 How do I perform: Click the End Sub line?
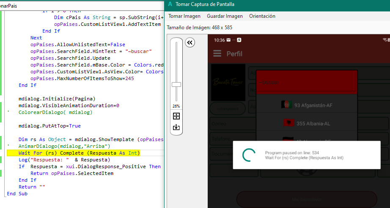coord(17,194)
